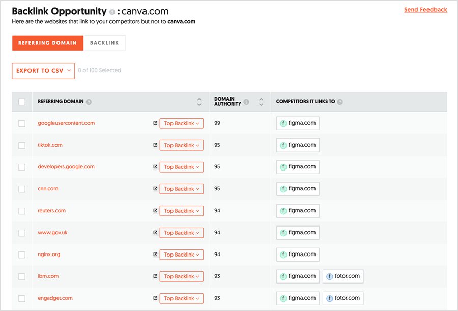Click domain authority value 99
This screenshot has height=311, width=458.
coord(217,123)
